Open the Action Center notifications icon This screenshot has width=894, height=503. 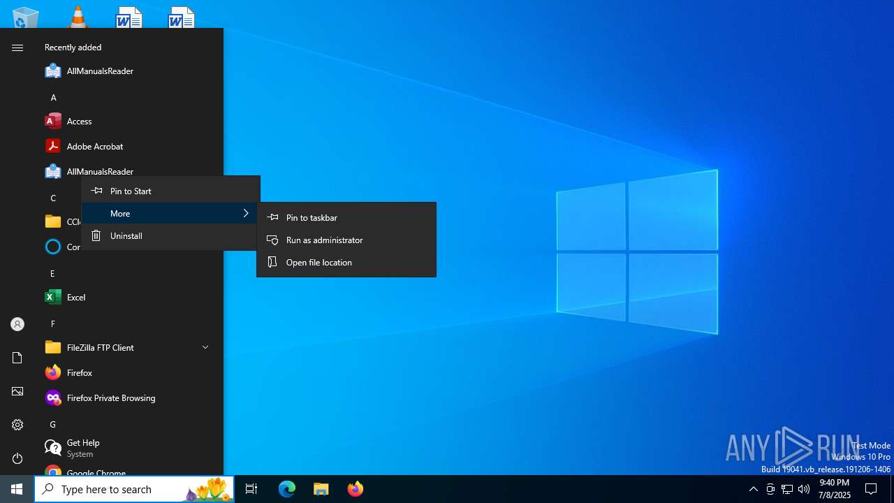tap(871, 489)
